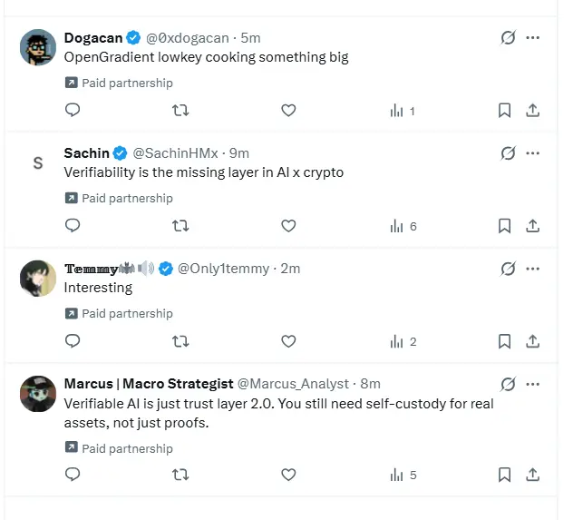The height and width of the screenshot is (520, 573).
Task: Share Dogacan's tweet
Action: tap(533, 111)
